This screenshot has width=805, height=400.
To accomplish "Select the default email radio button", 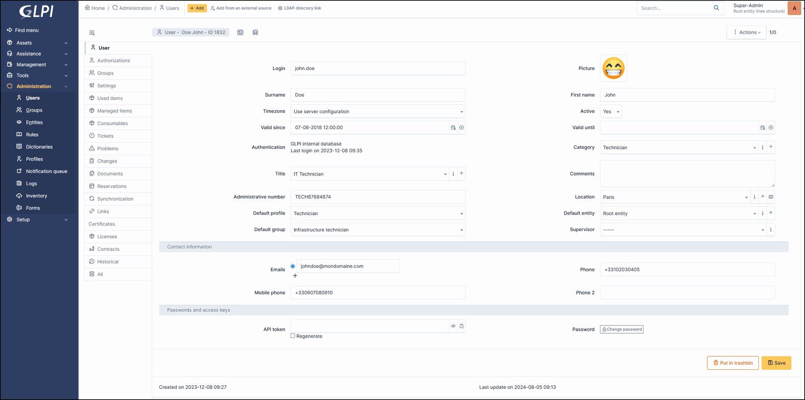I will pyautogui.click(x=293, y=266).
